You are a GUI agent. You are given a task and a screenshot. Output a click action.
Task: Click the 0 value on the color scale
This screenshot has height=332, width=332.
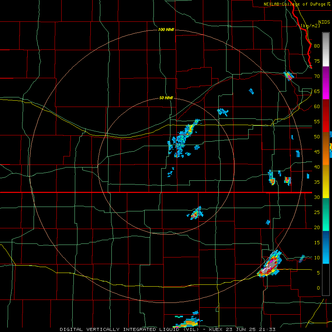tap(318, 288)
